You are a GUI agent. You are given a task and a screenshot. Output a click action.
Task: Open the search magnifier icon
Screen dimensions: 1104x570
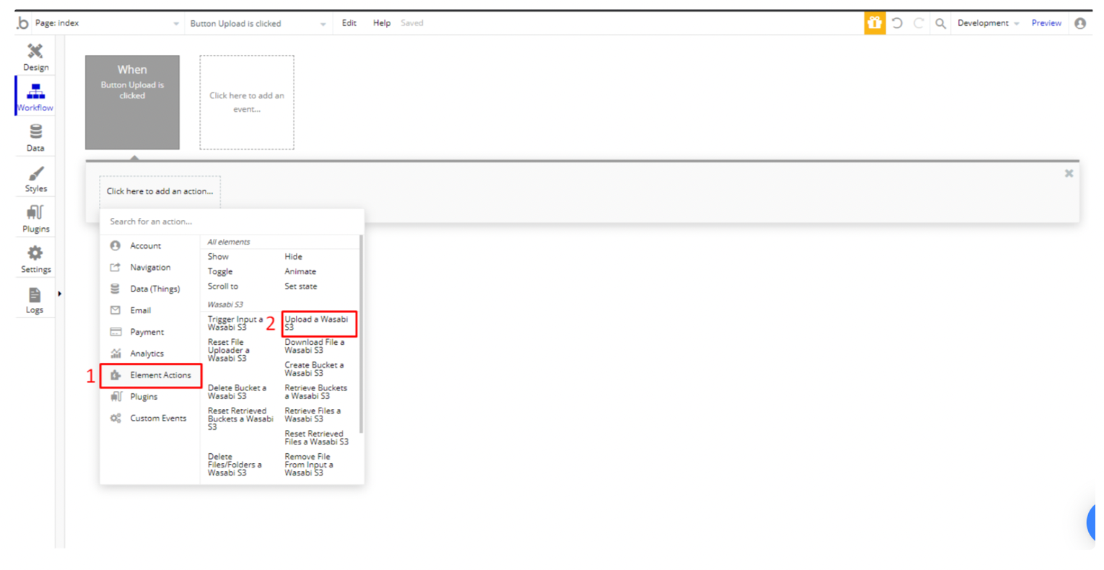940,23
